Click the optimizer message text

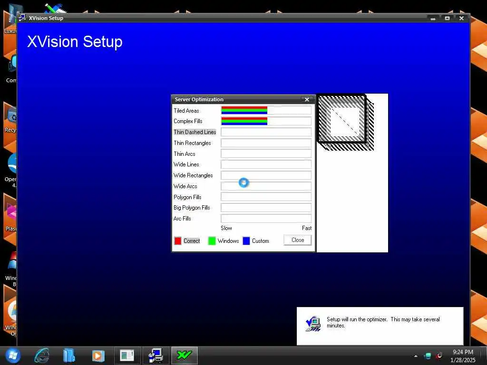[x=383, y=322]
